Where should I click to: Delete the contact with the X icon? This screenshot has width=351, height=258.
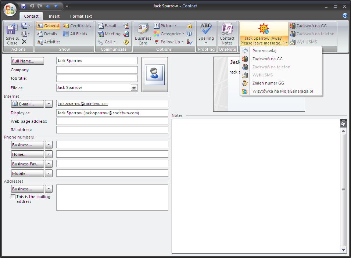pos(24,42)
